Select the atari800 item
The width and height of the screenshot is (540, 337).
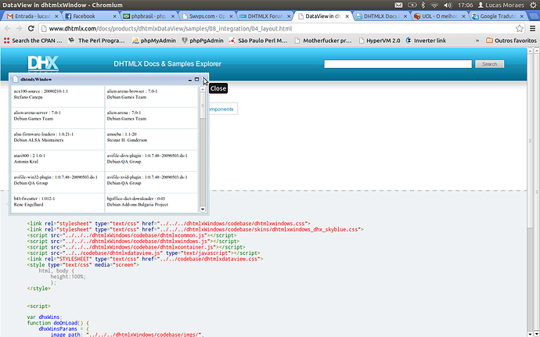point(57,161)
